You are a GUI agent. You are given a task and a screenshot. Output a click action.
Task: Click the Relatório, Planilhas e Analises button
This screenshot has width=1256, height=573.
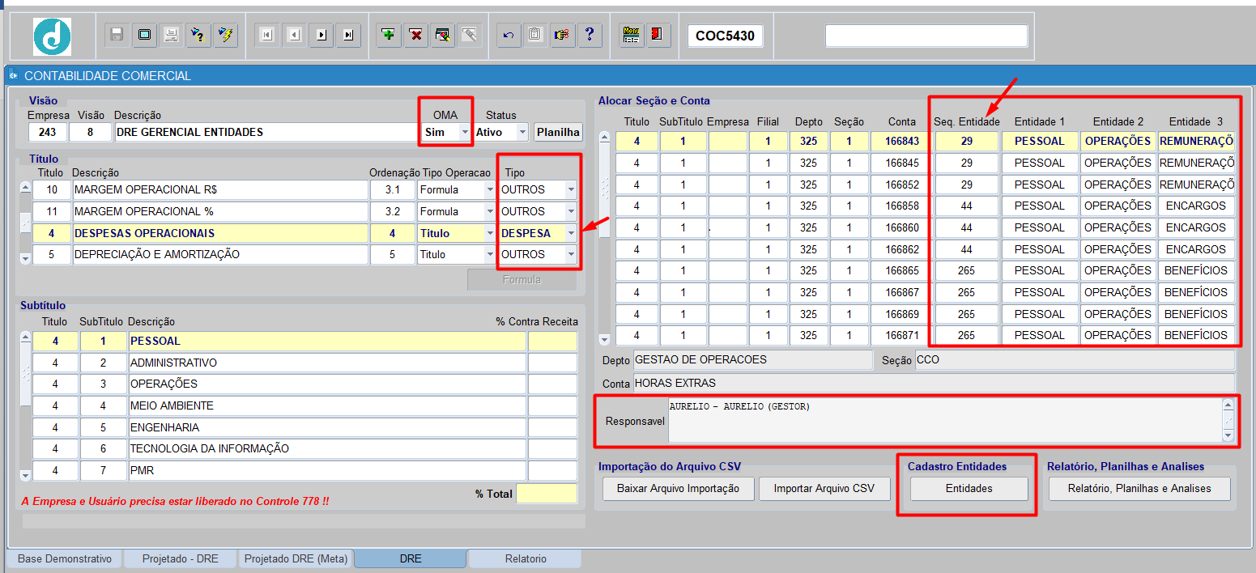(1139, 489)
